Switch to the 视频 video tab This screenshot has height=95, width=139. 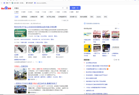tap(58, 12)
